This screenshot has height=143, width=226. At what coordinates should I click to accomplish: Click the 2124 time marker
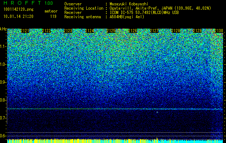click(89, 31)
